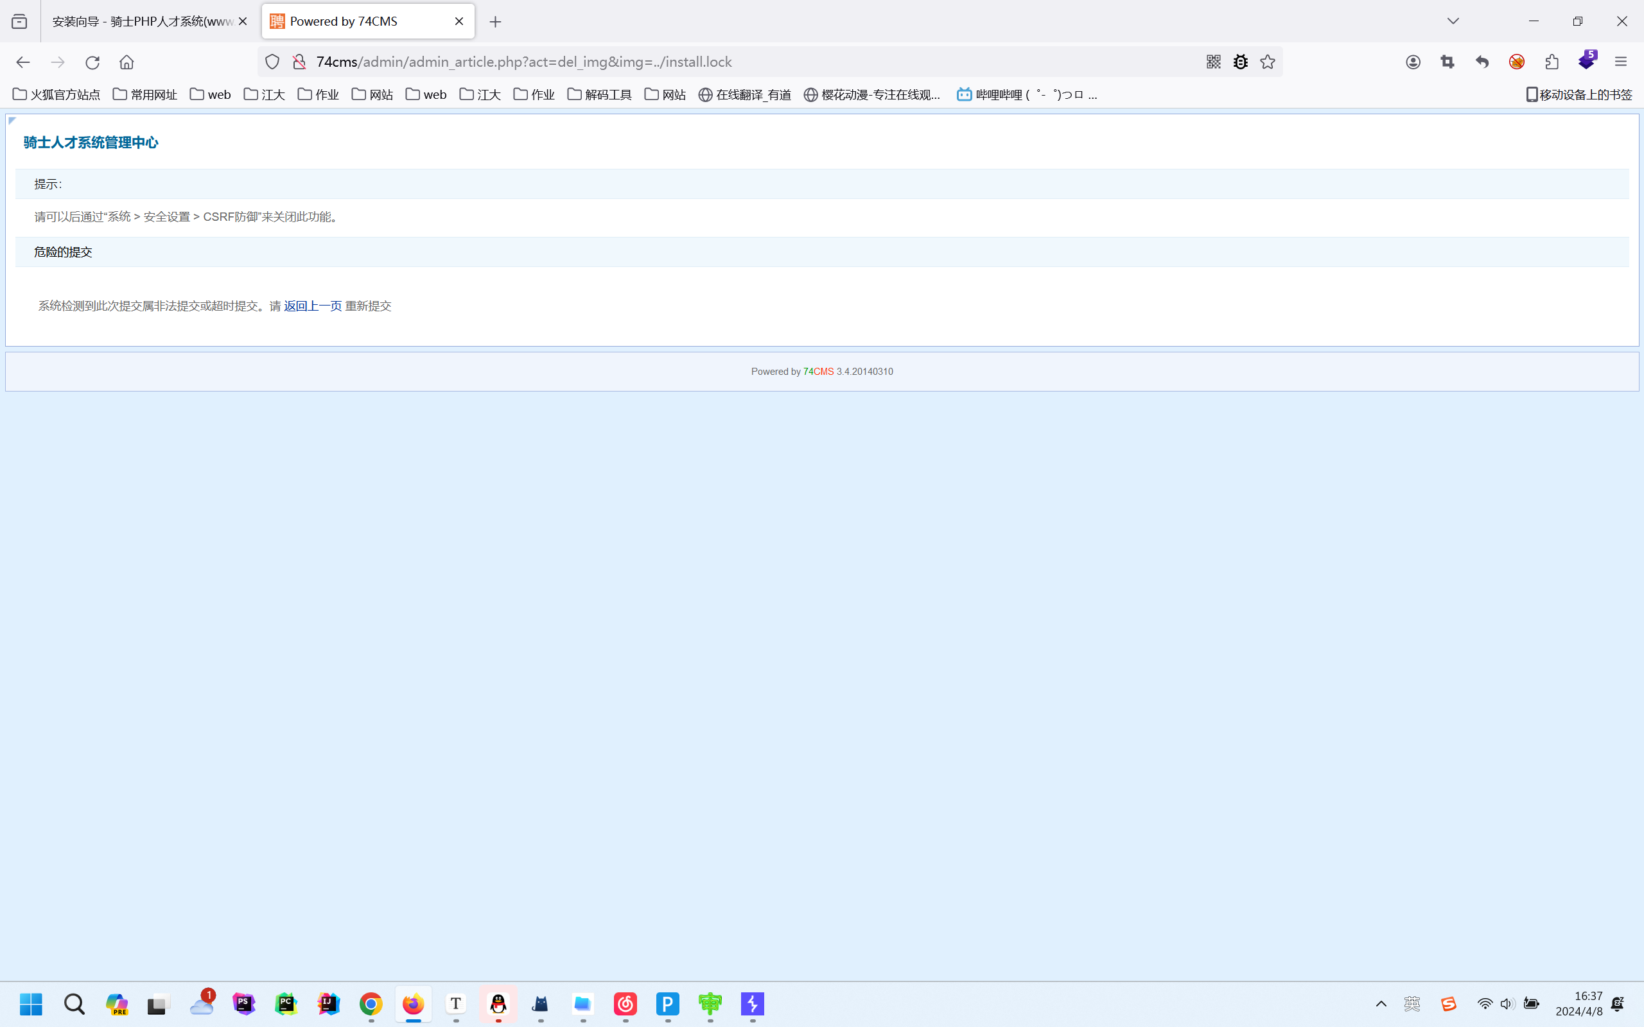
Task: Open the 解码工具 bookmarks folder
Action: pyautogui.click(x=599, y=94)
